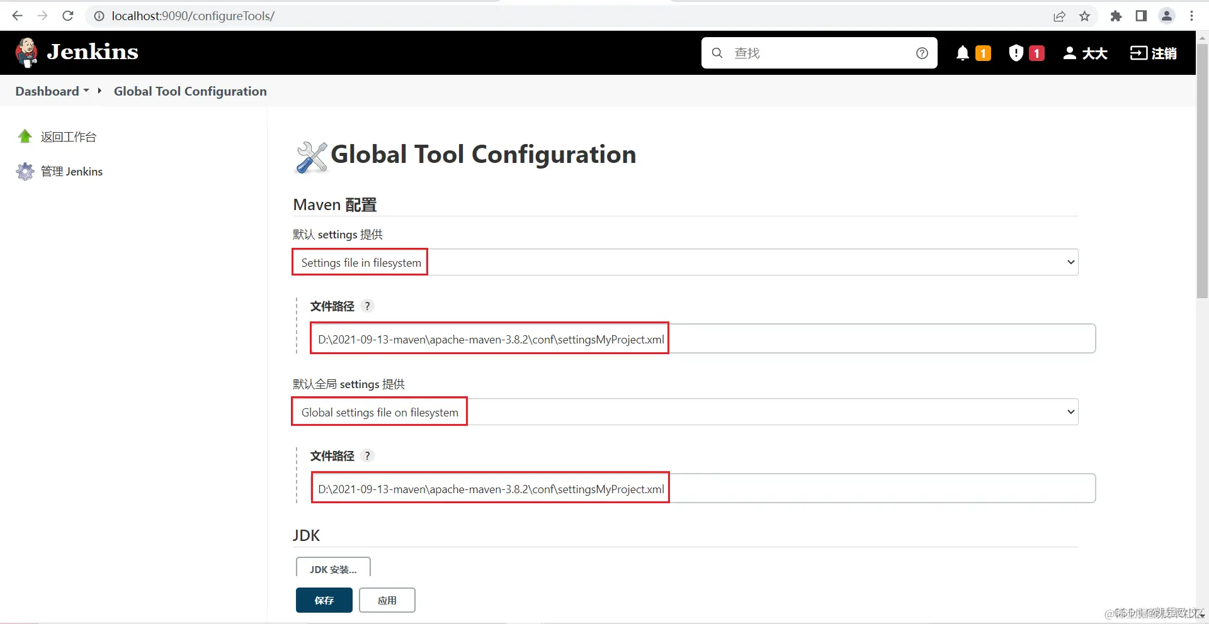1209x624 pixels.
Task: Click the orange notification count badge
Action: (983, 53)
